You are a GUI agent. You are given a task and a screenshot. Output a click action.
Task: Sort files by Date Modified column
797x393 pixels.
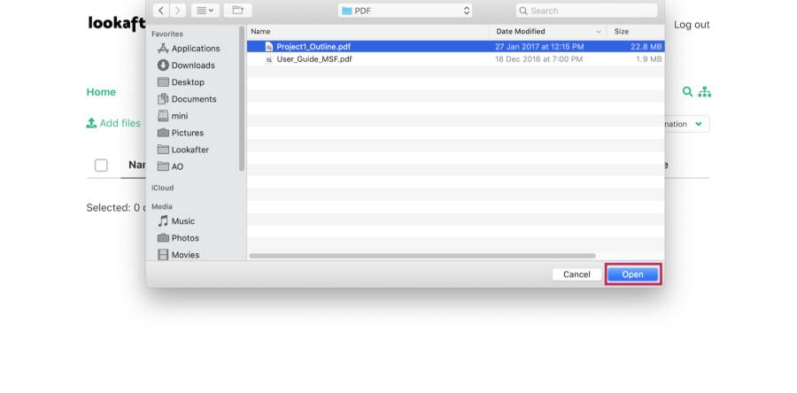pos(521,32)
